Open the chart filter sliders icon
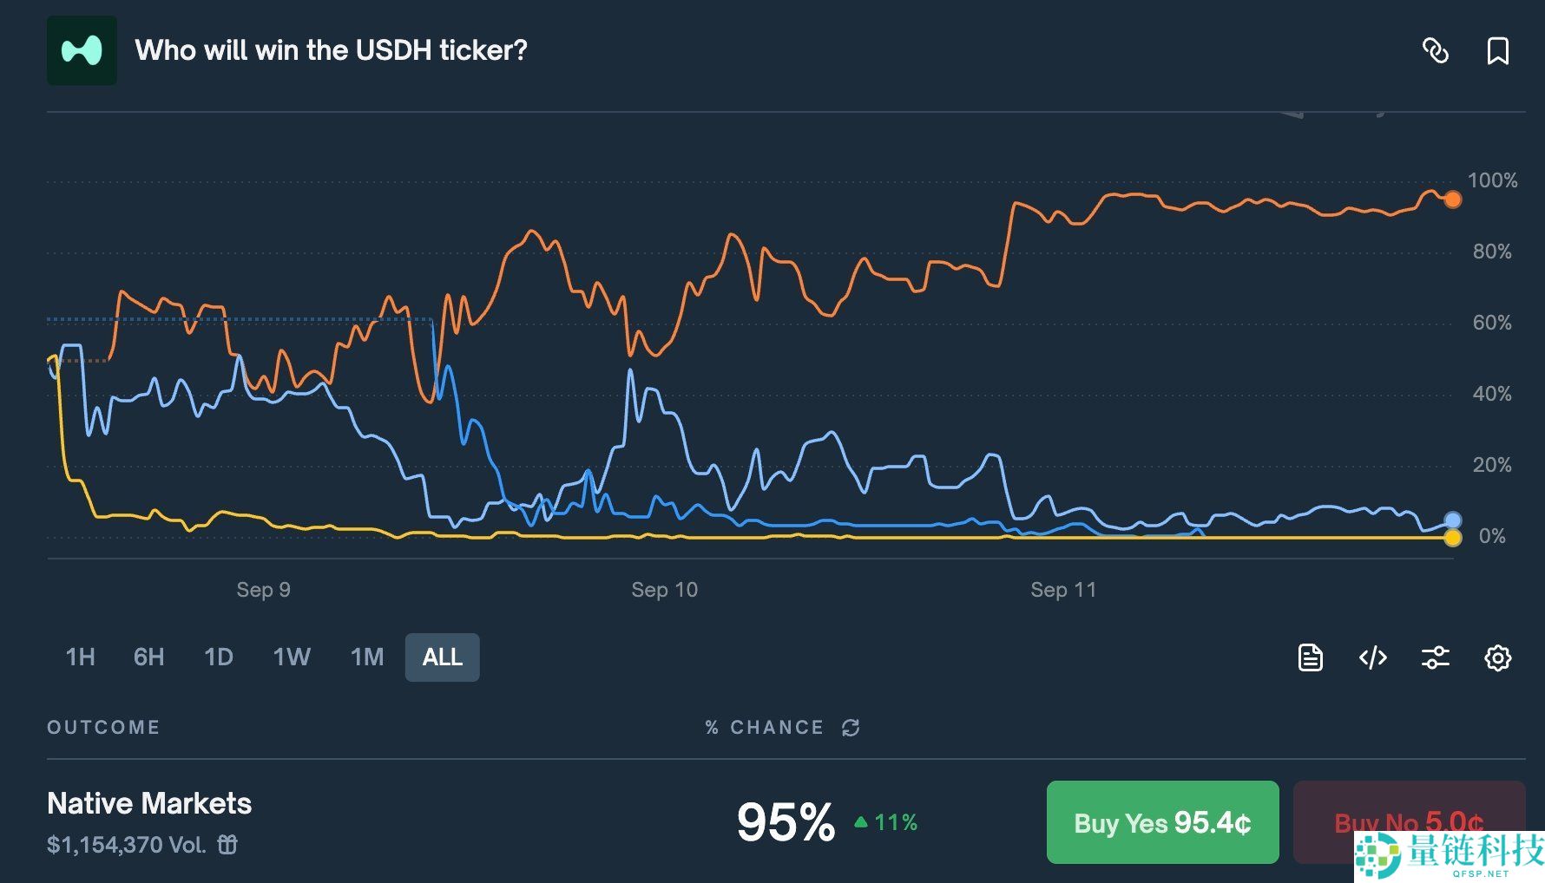The height and width of the screenshot is (883, 1545). pos(1435,657)
